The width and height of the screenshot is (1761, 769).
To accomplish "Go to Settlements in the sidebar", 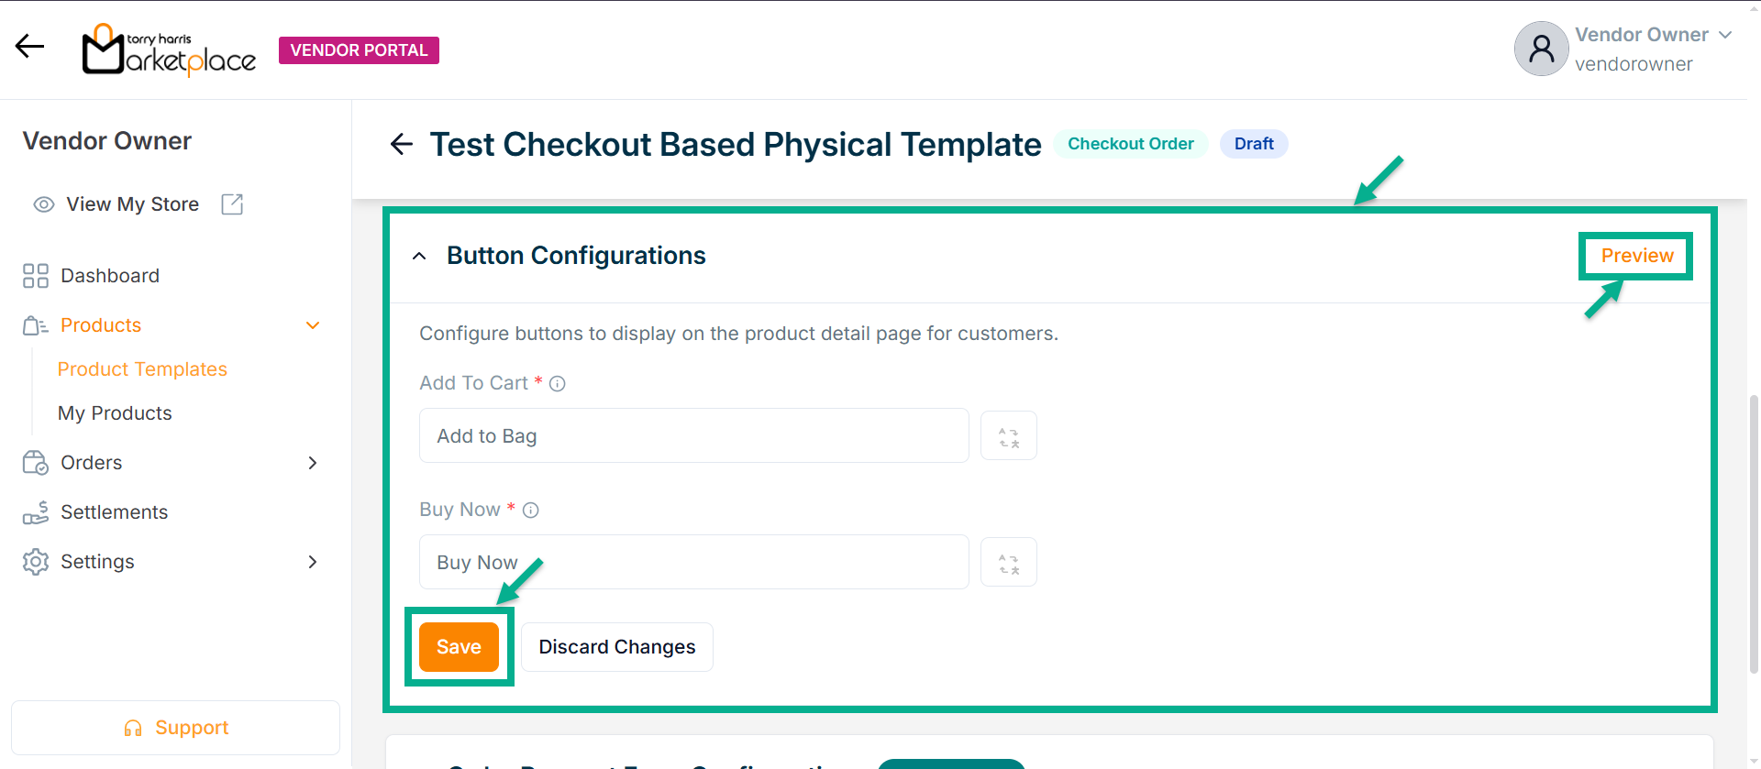I will tap(114, 512).
